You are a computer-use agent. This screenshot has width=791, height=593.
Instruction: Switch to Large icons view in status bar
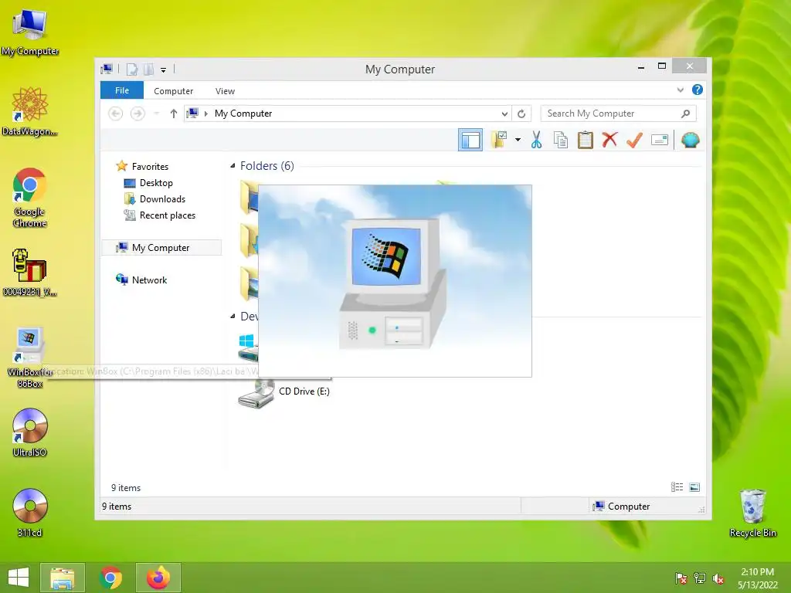[x=694, y=487]
